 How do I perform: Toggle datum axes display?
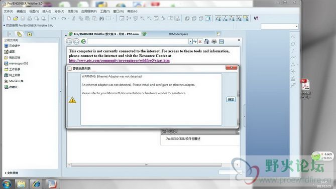(225, 19)
